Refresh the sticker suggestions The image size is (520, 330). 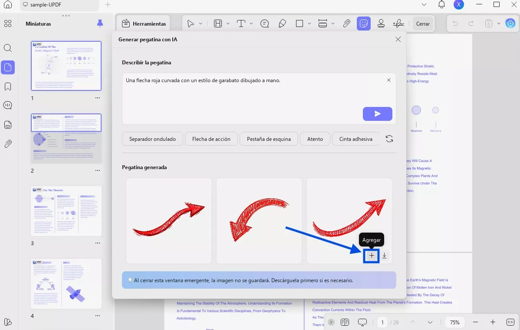click(389, 139)
